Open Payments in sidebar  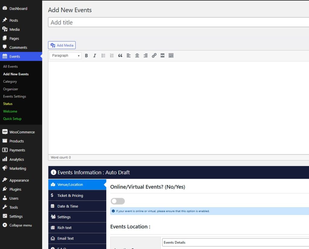[x=21, y=150]
